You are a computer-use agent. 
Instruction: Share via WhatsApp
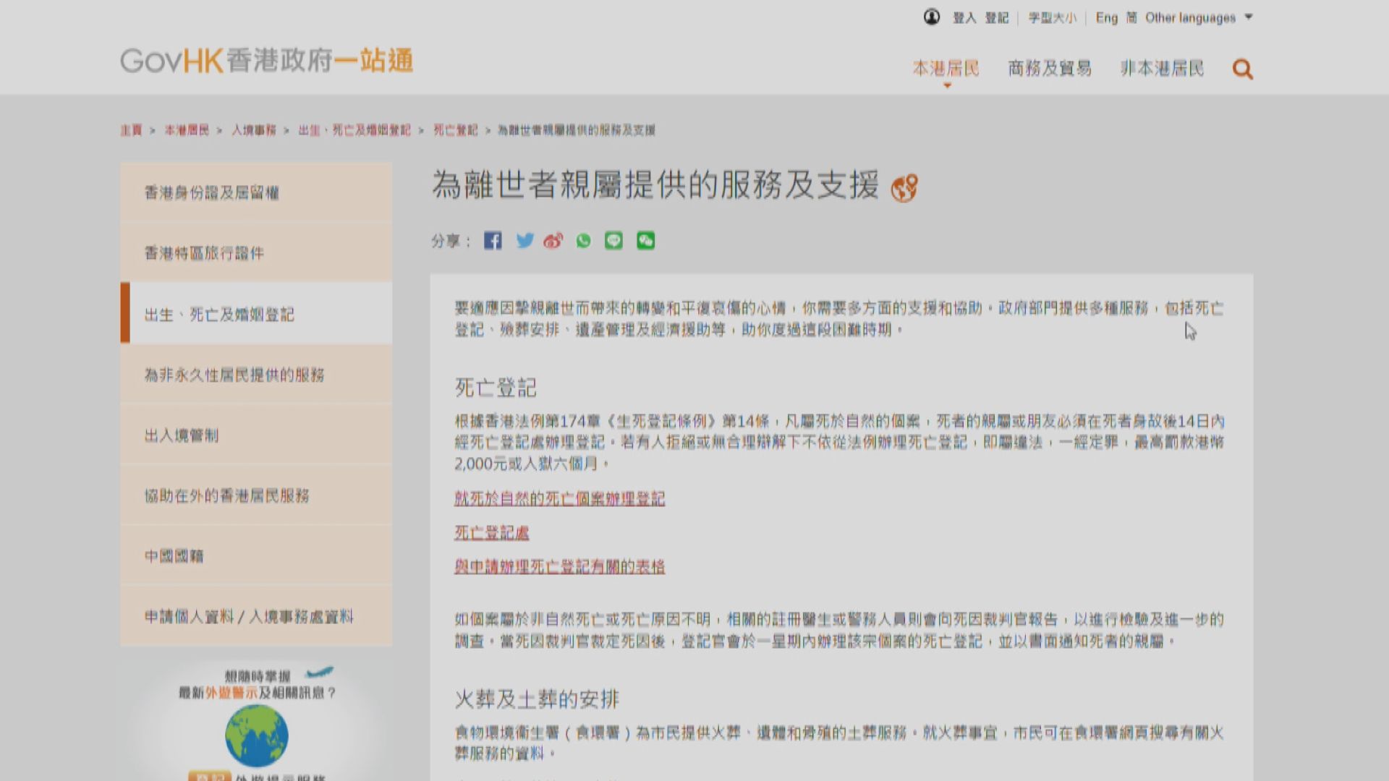click(584, 241)
